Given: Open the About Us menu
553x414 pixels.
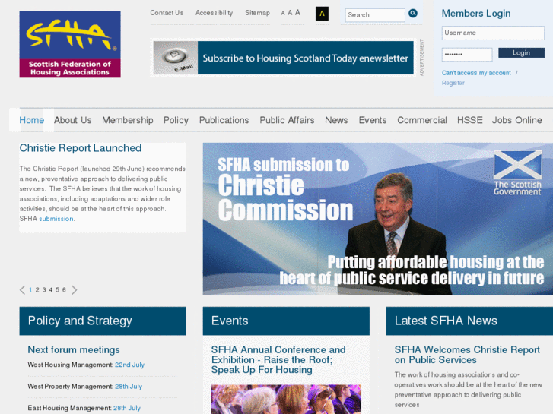Looking at the screenshot, I should coord(73,120).
